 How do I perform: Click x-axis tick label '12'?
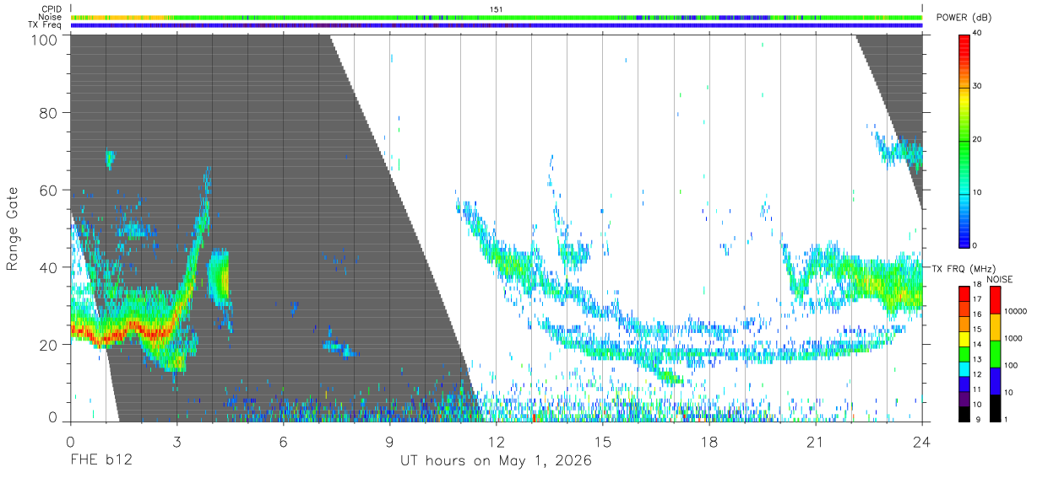(497, 442)
